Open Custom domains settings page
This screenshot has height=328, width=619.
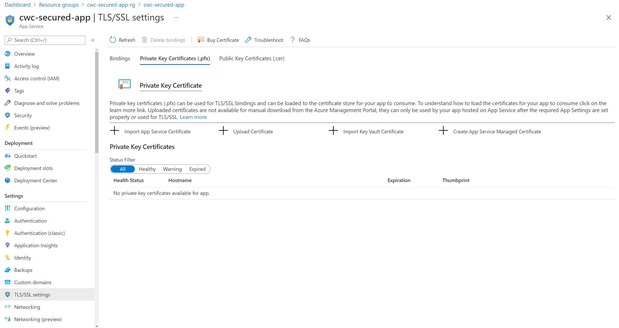pos(32,282)
